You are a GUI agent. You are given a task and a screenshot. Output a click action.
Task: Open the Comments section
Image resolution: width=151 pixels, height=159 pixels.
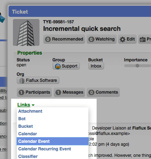tap(103, 92)
